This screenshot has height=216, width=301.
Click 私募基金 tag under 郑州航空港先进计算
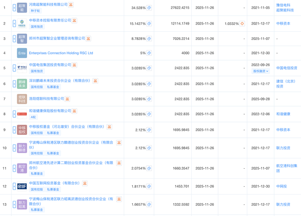[37, 173]
